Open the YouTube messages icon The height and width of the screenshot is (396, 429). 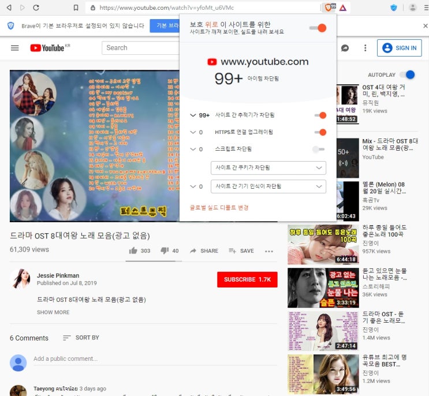pyautogui.click(x=345, y=48)
